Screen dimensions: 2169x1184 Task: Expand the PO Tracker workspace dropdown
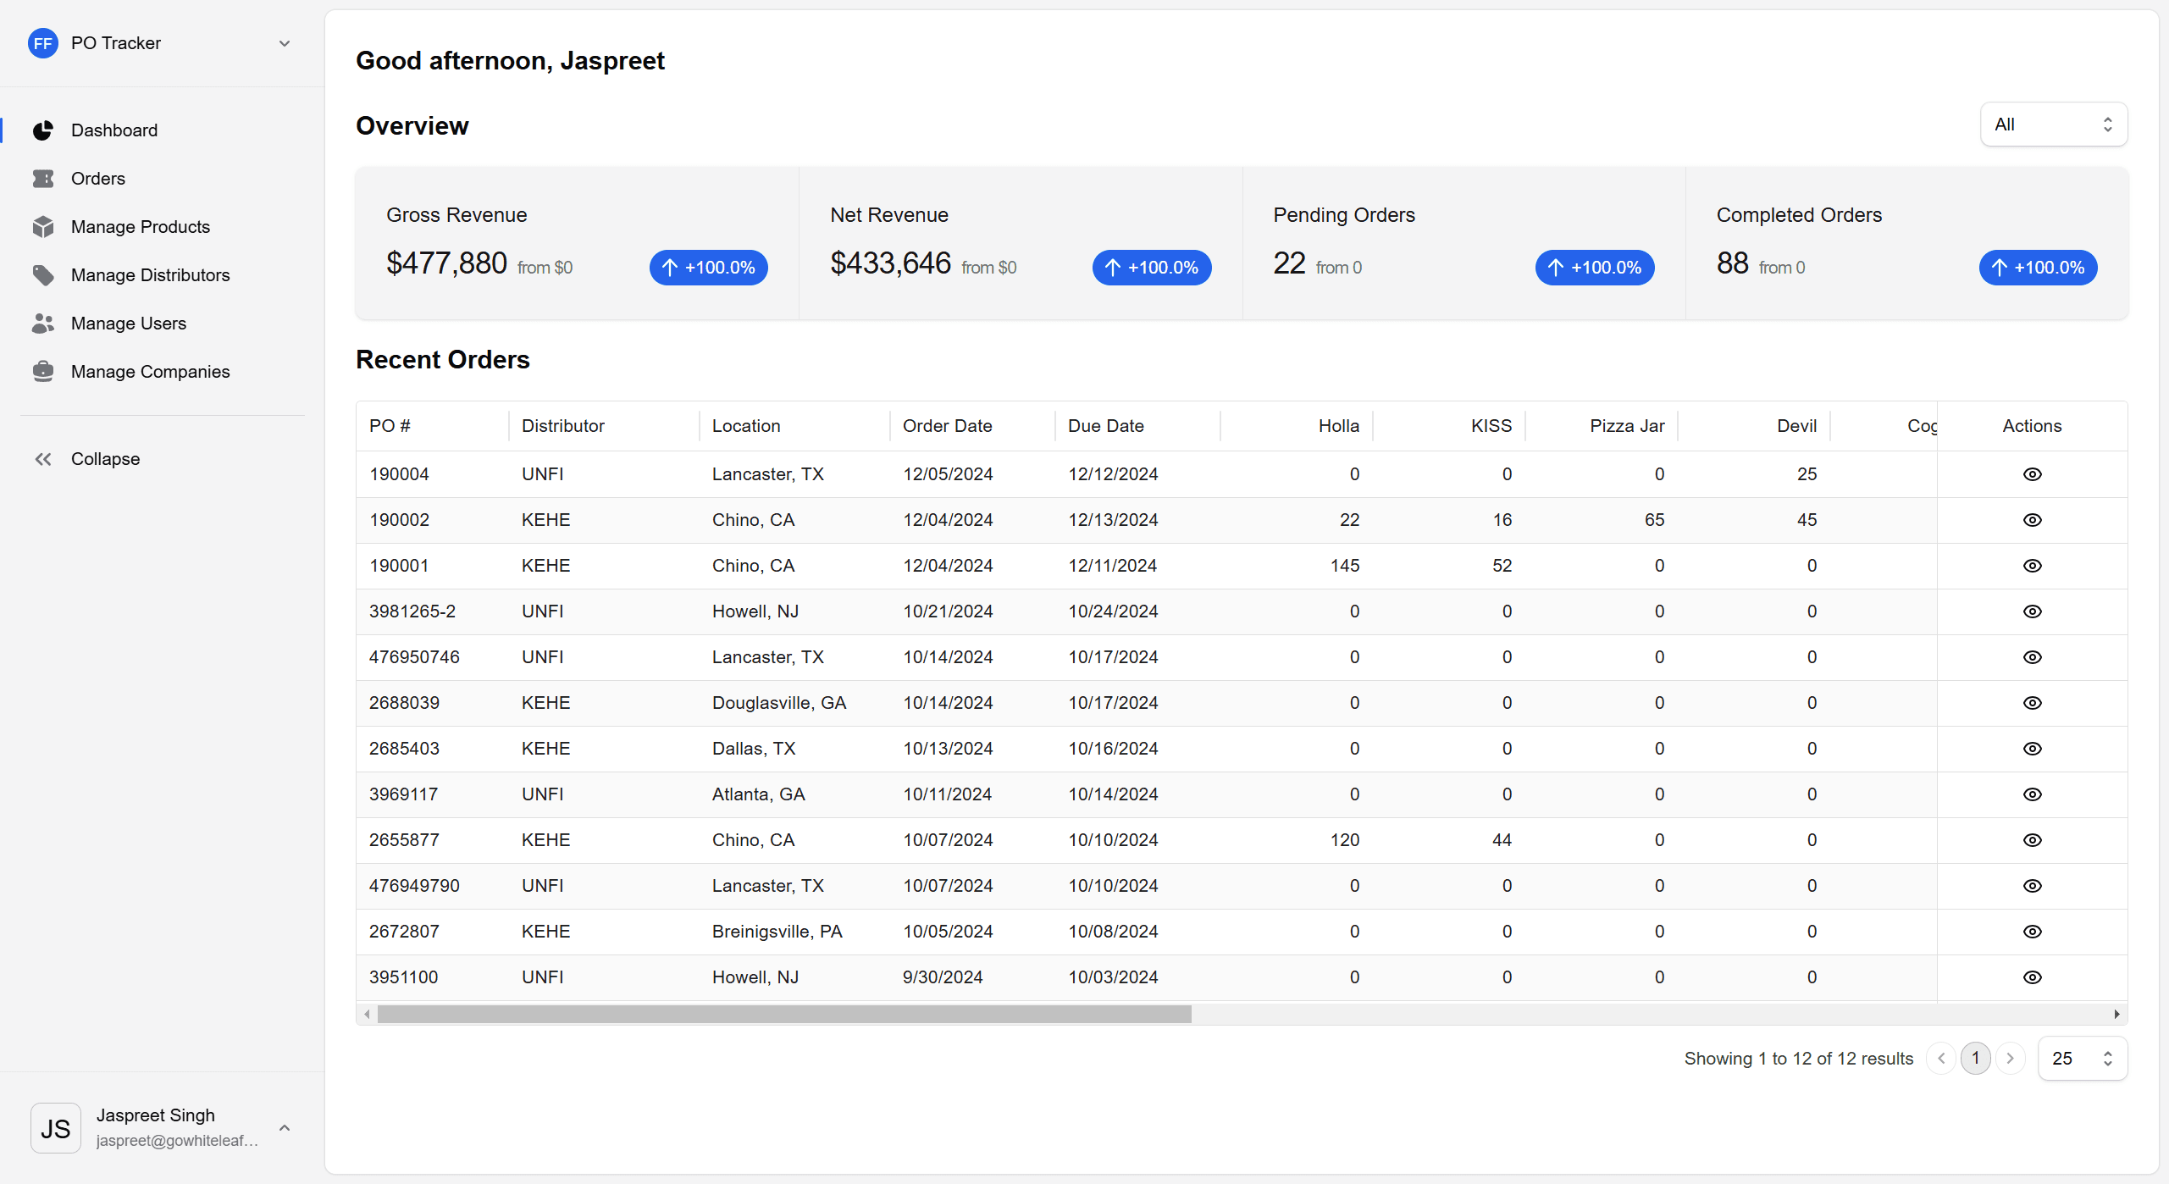point(285,43)
